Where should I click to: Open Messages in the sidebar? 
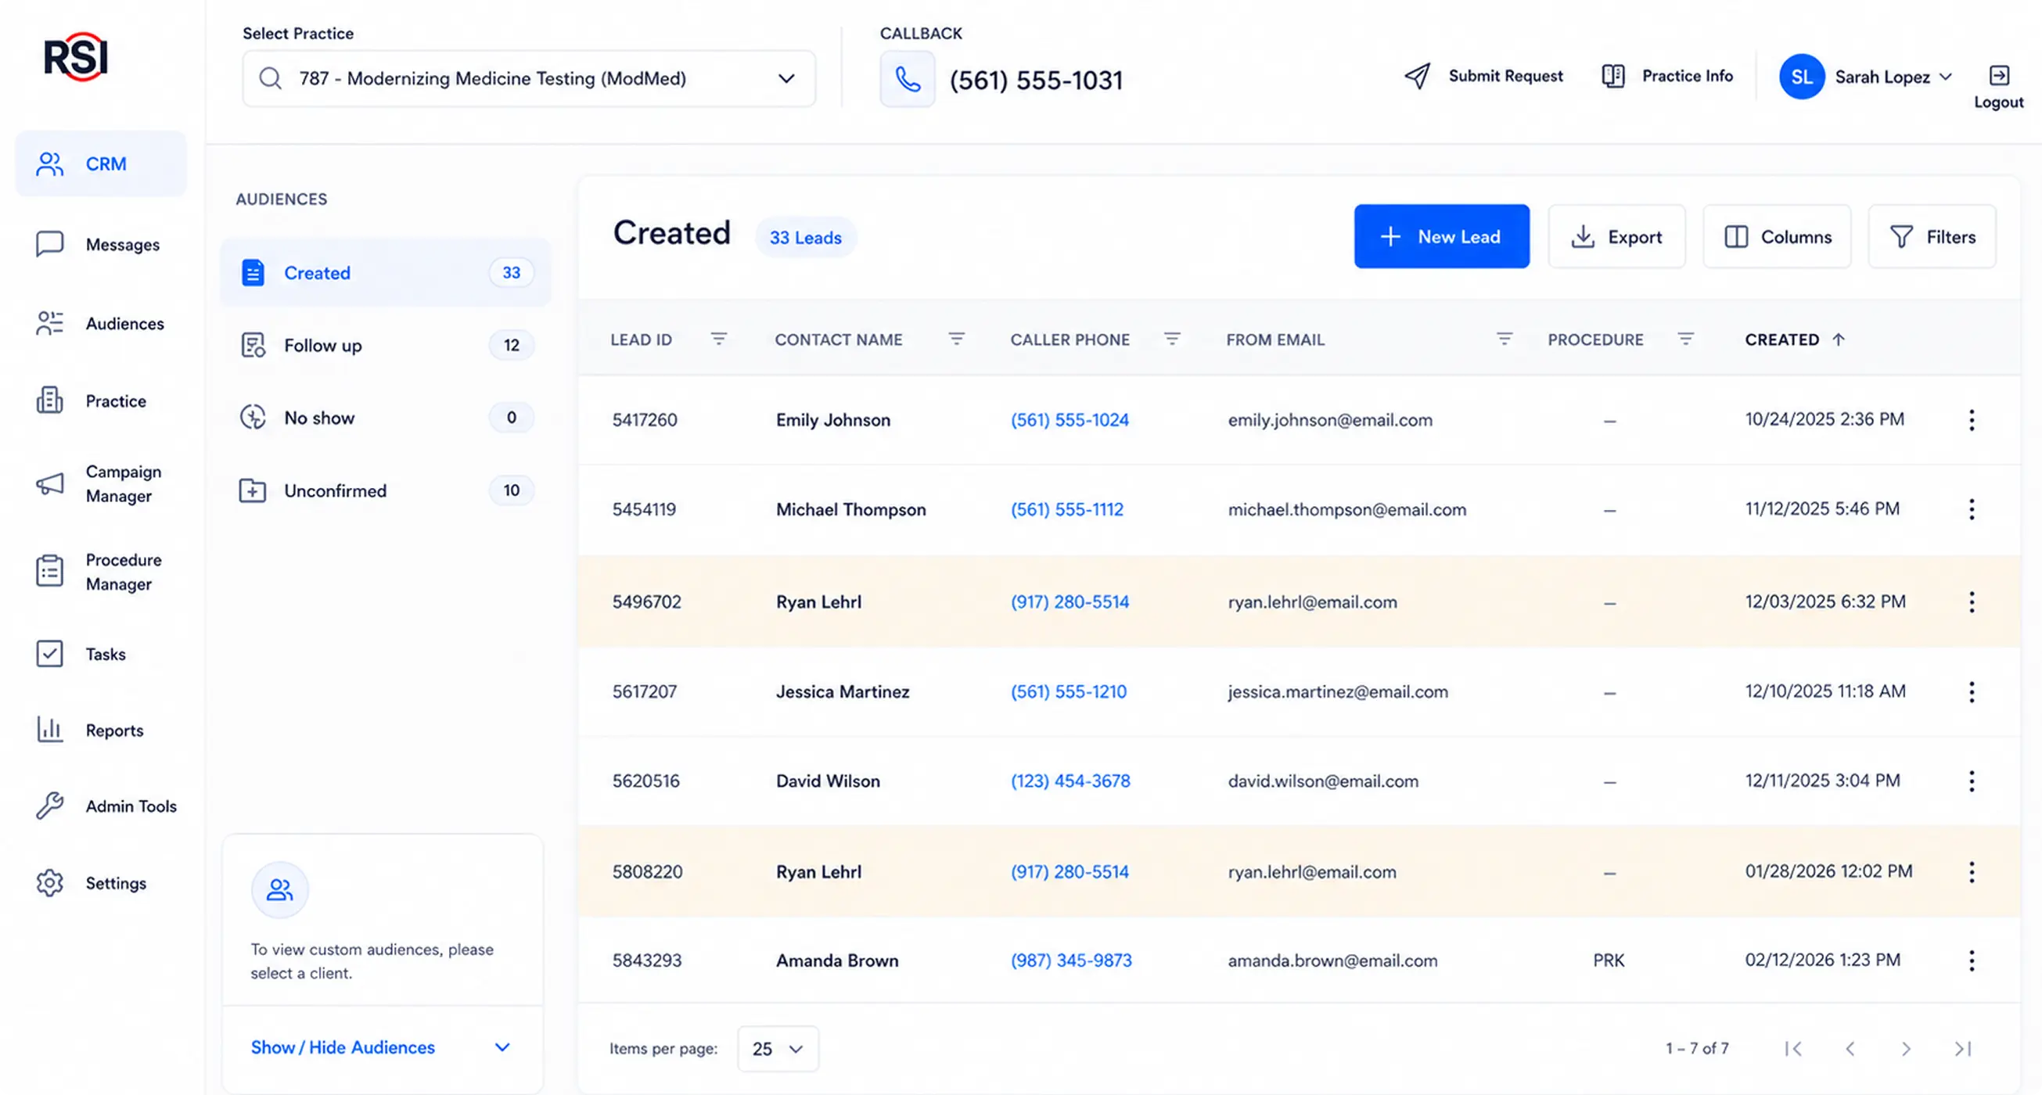click(101, 244)
